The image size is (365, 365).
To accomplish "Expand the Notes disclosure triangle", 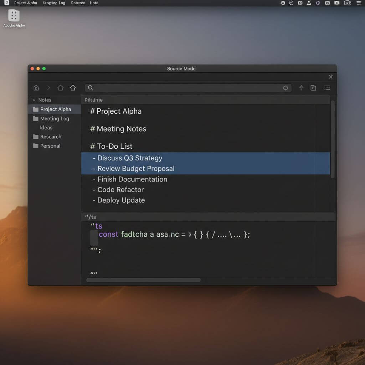I will (x=34, y=100).
